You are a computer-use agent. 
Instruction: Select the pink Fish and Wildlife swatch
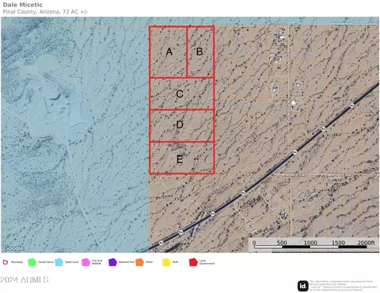pos(85,262)
